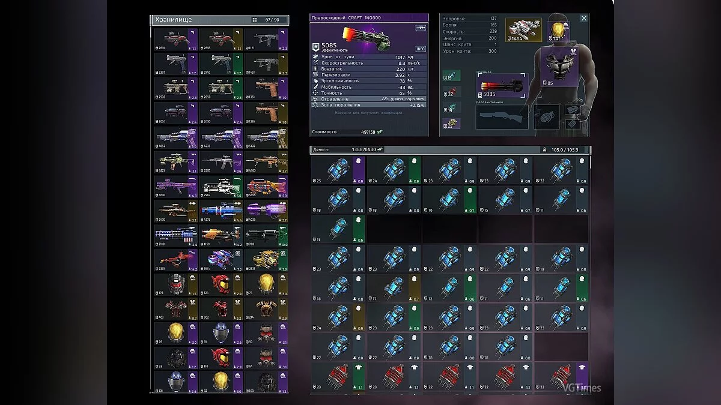Click empty secondary weapon slot
This screenshot has width=721, height=405.
tap(502, 117)
